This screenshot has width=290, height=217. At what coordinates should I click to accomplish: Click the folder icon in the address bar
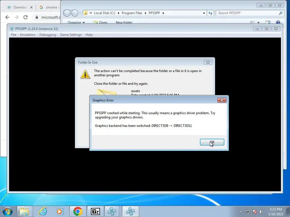pos(86,13)
